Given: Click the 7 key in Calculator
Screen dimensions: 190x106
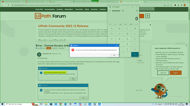Looking at the screenshot, I should (x=112, y=39).
